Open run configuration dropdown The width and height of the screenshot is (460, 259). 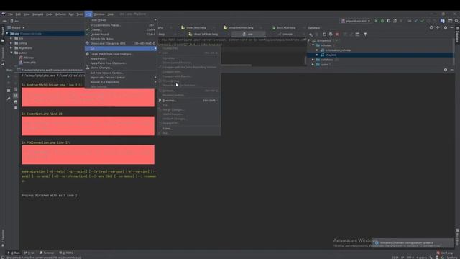point(356,21)
